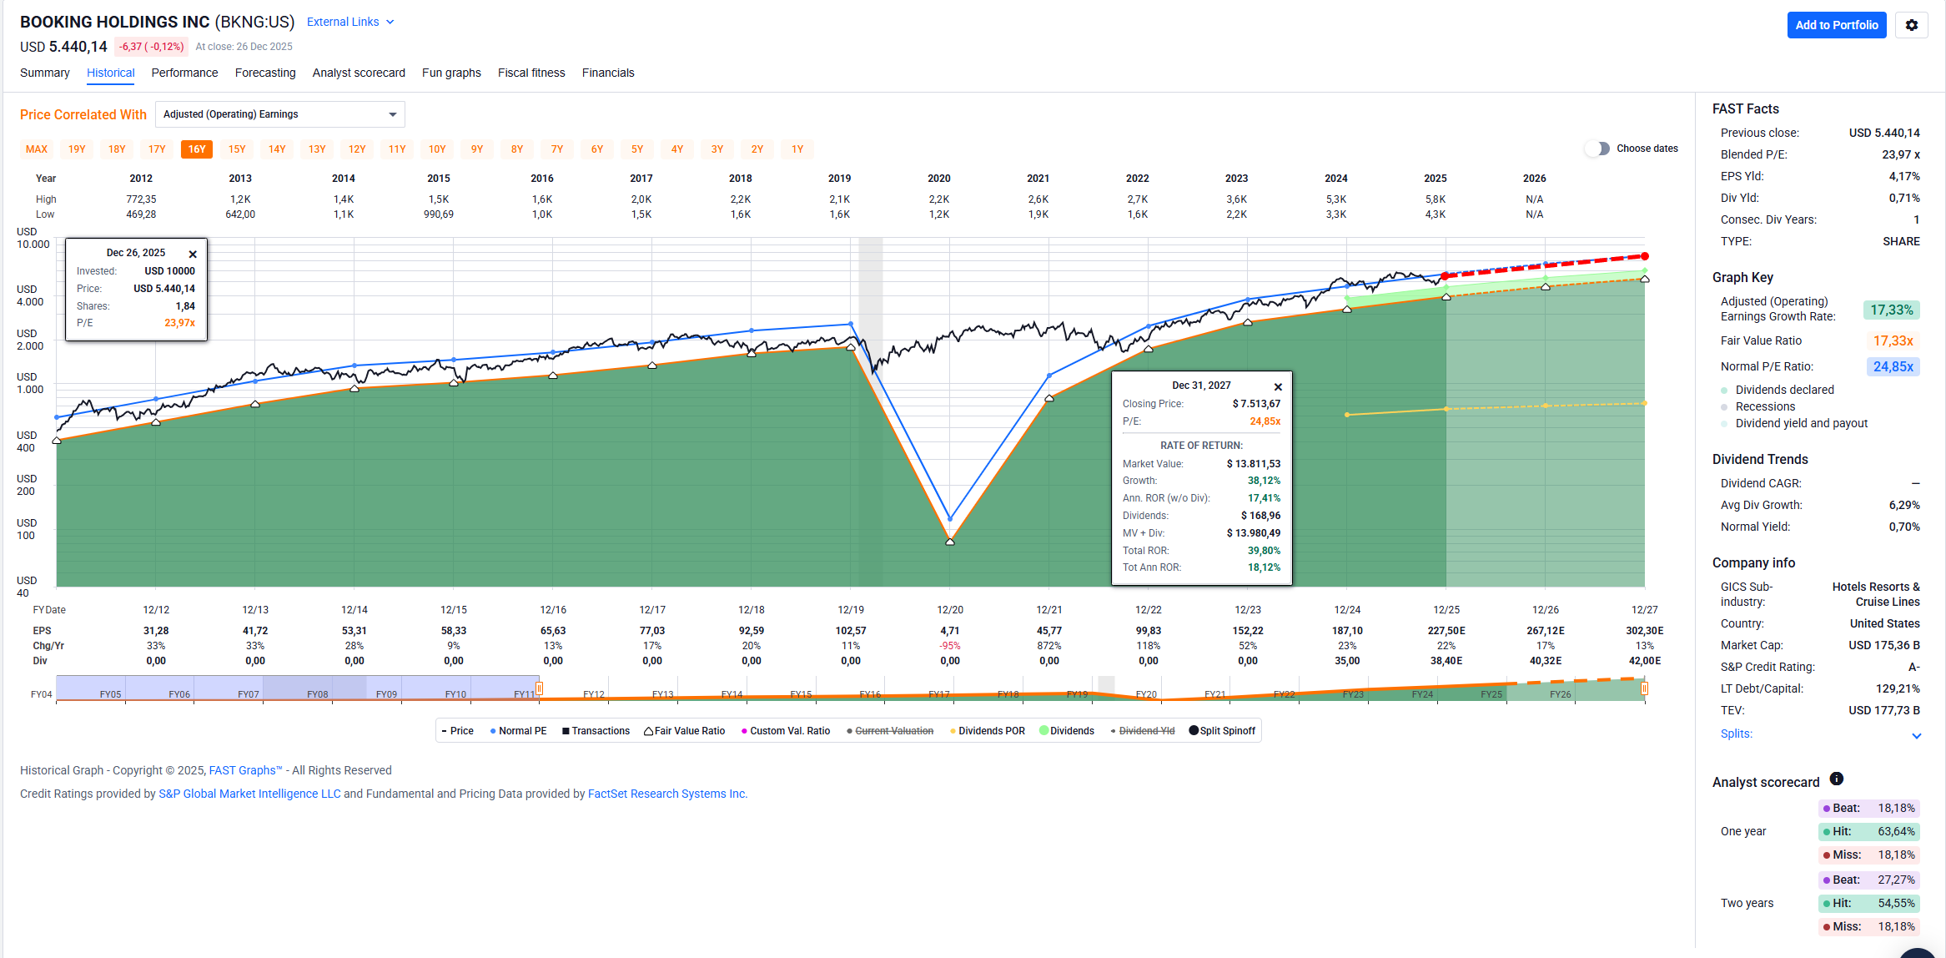This screenshot has height=958, width=1946.
Task: Expand the External Links menu
Action: click(x=350, y=22)
